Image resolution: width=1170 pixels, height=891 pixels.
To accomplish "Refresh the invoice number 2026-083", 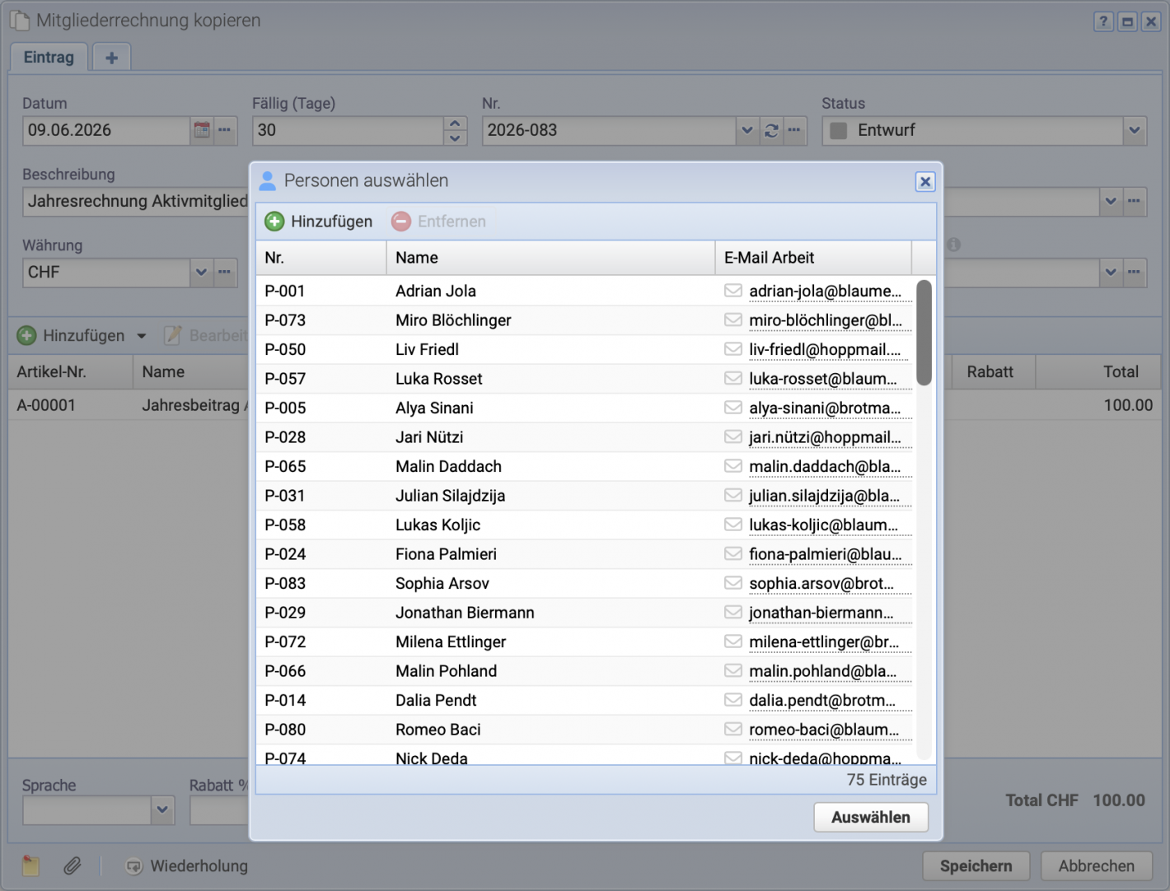I will (x=771, y=130).
